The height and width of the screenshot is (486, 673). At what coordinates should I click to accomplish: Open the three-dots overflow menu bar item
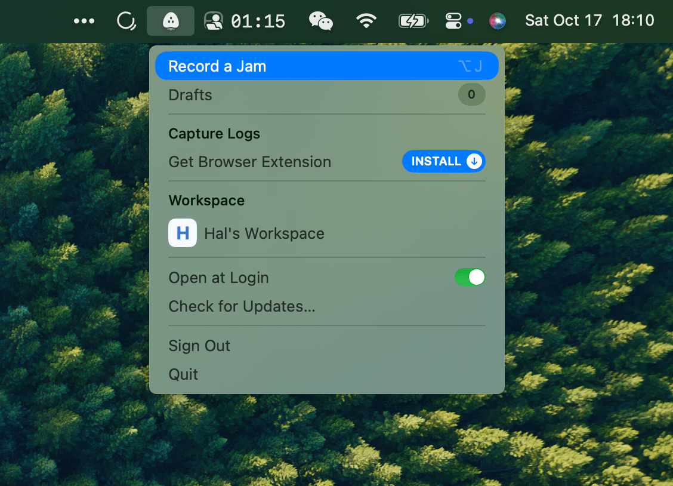point(84,21)
